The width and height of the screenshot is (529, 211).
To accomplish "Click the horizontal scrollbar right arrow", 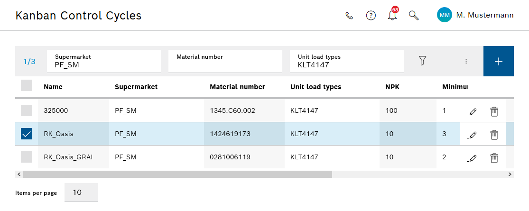I will (510, 174).
